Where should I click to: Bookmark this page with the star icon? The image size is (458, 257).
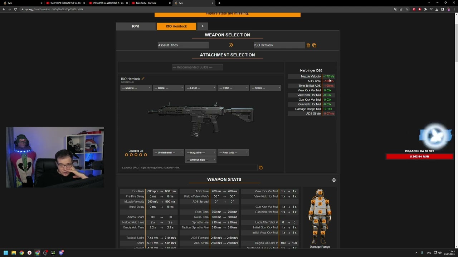[407, 9]
